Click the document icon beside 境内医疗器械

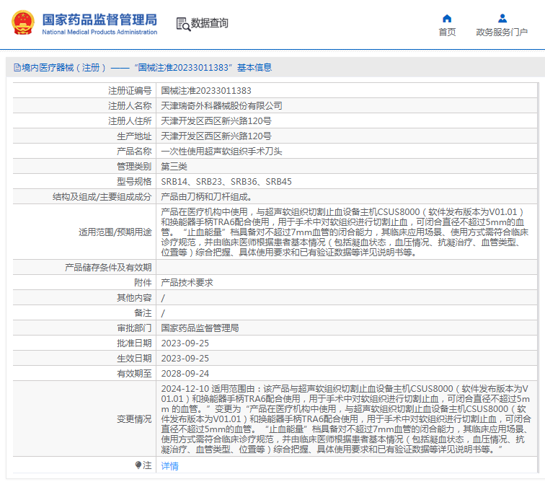click(x=17, y=68)
